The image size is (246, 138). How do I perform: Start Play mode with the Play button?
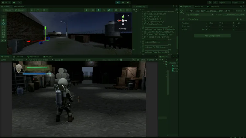[118, 2]
